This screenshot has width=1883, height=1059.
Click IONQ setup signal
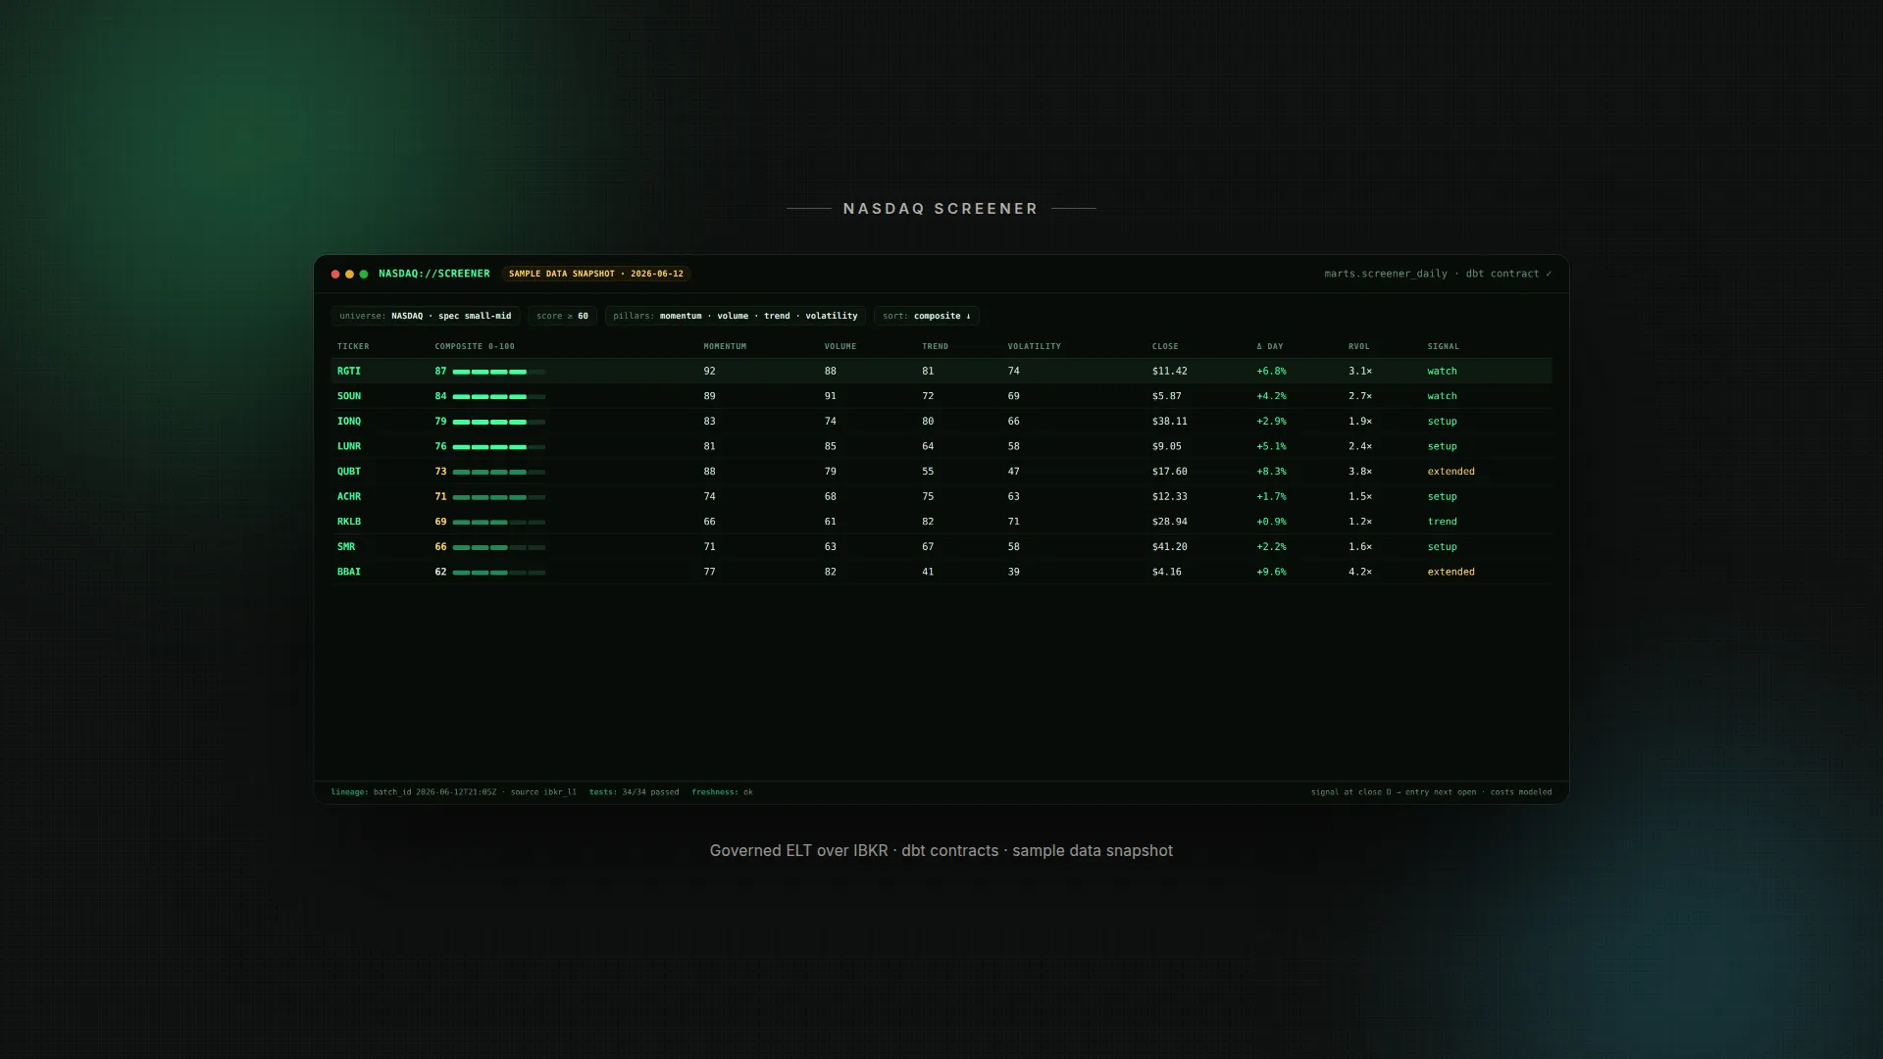(x=1443, y=422)
